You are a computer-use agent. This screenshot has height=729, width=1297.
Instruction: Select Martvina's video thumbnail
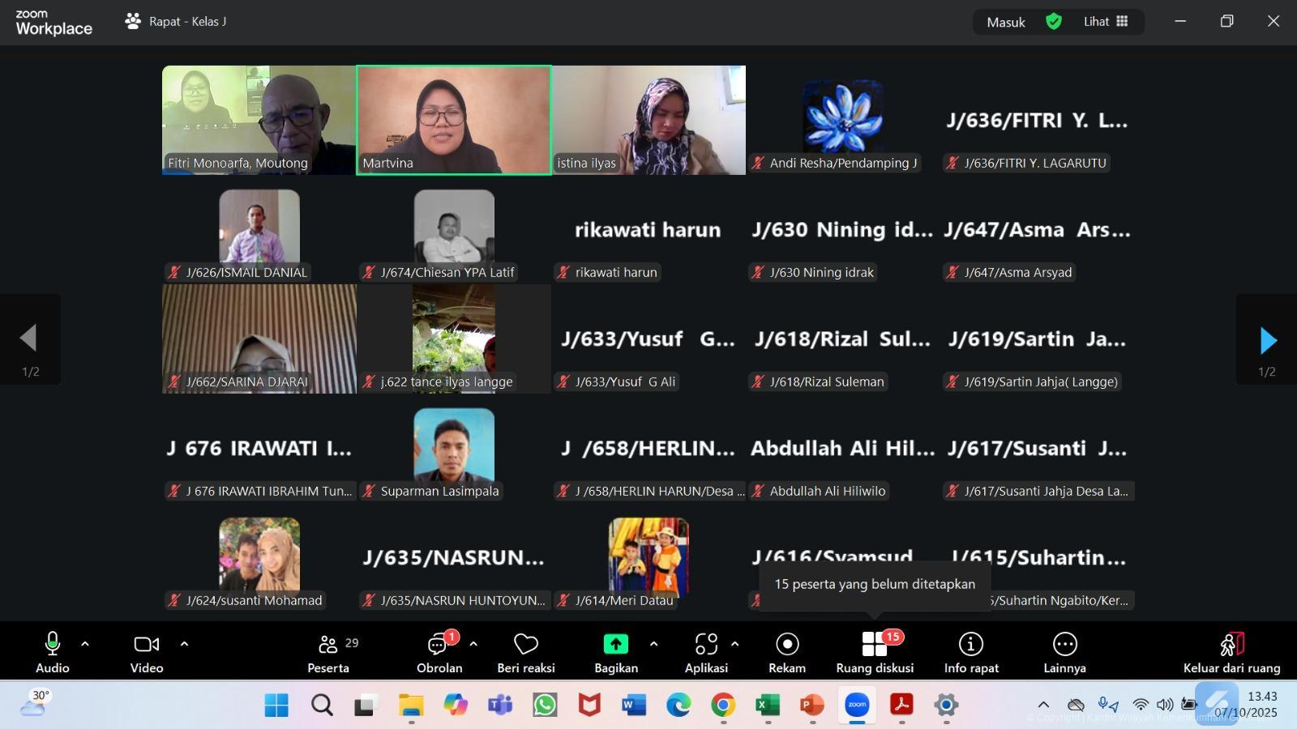click(x=454, y=120)
